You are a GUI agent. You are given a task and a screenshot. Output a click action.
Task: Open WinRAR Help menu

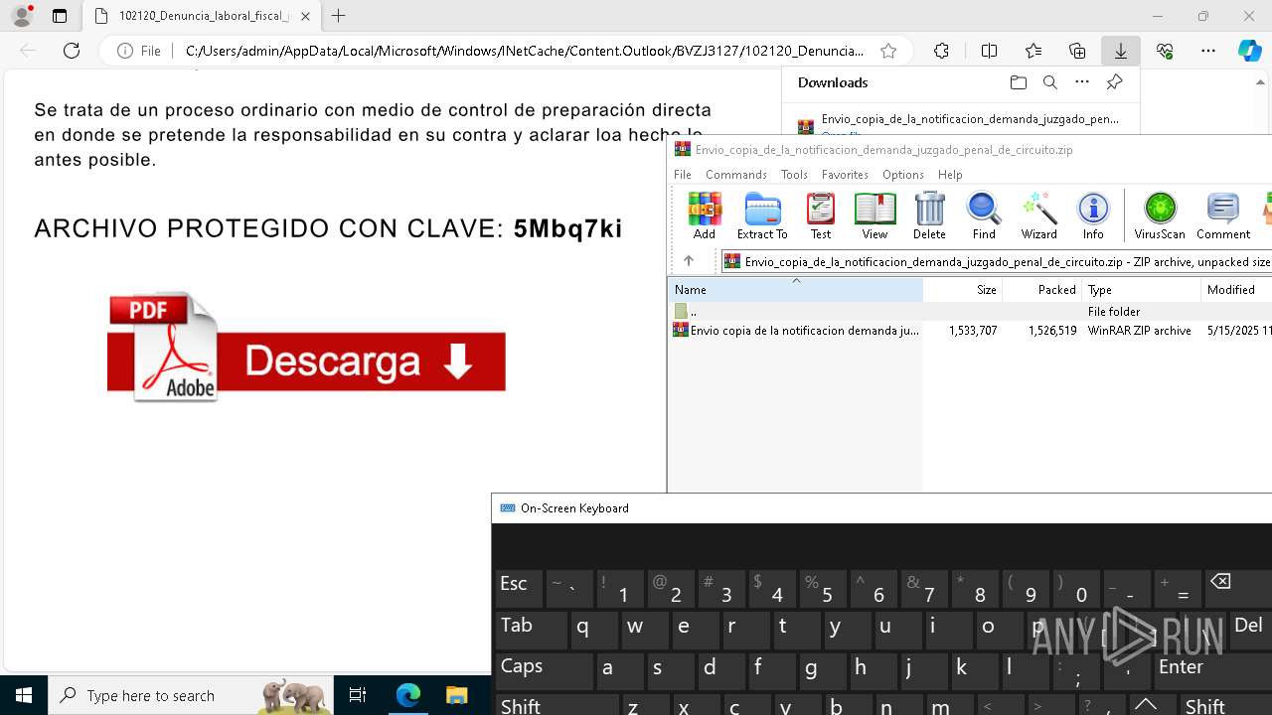pos(950,175)
